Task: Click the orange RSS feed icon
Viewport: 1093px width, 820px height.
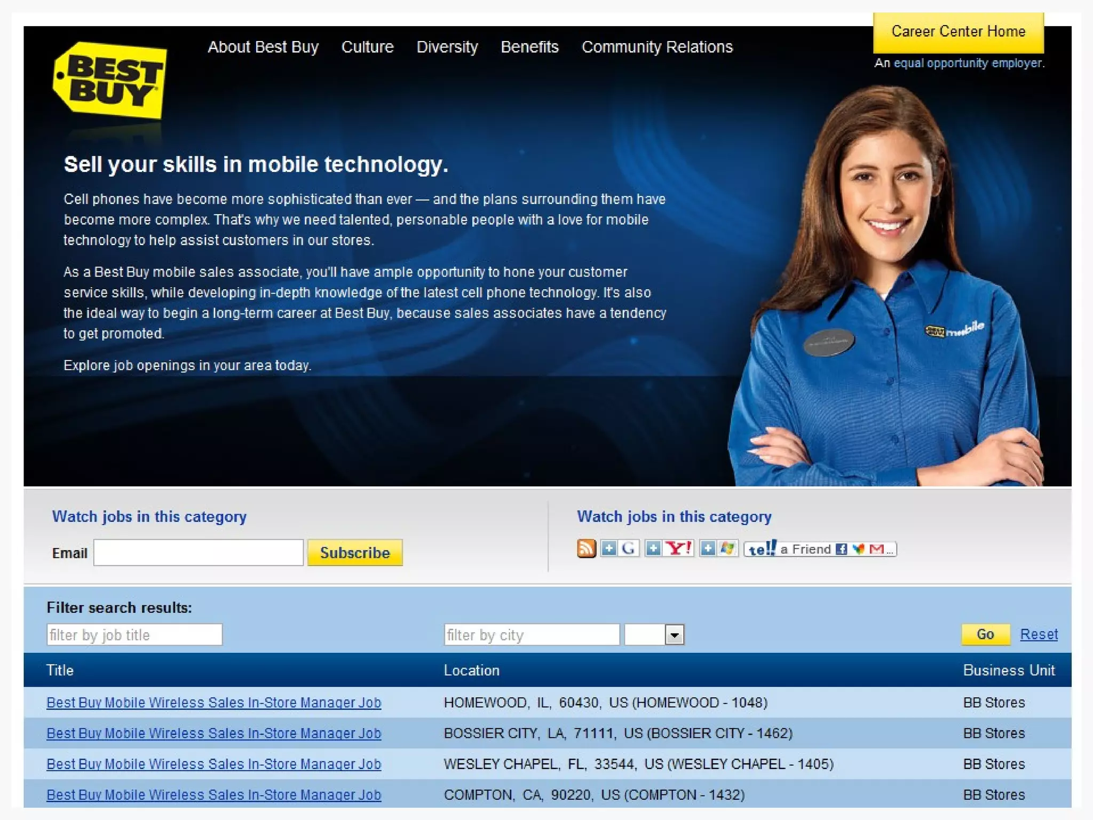Action: coord(586,548)
